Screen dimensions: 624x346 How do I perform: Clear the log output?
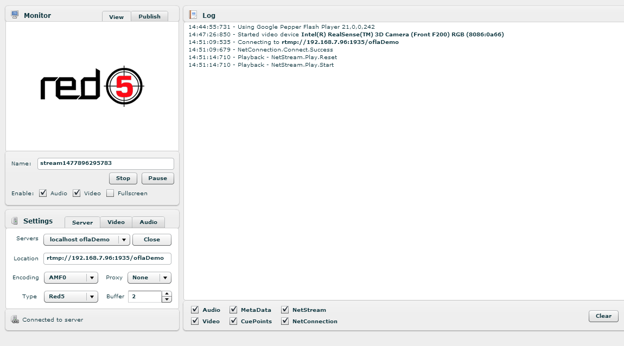pyautogui.click(x=603, y=316)
